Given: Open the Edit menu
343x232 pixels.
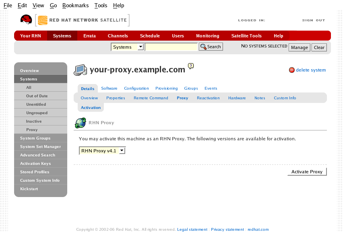Looking at the screenshot, I should (x=22, y=6).
